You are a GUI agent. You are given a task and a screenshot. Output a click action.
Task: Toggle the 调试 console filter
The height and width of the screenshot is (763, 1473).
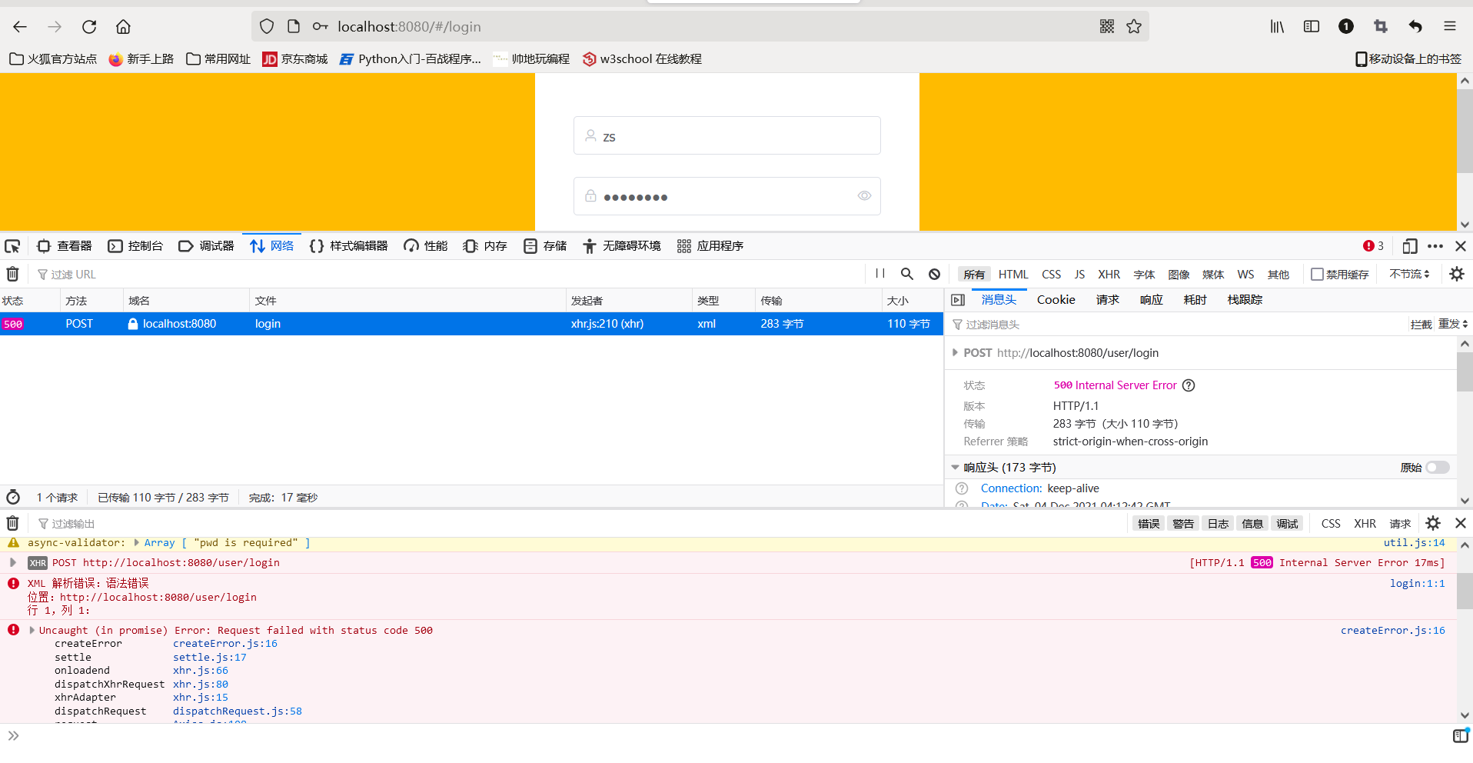(1287, 524)
